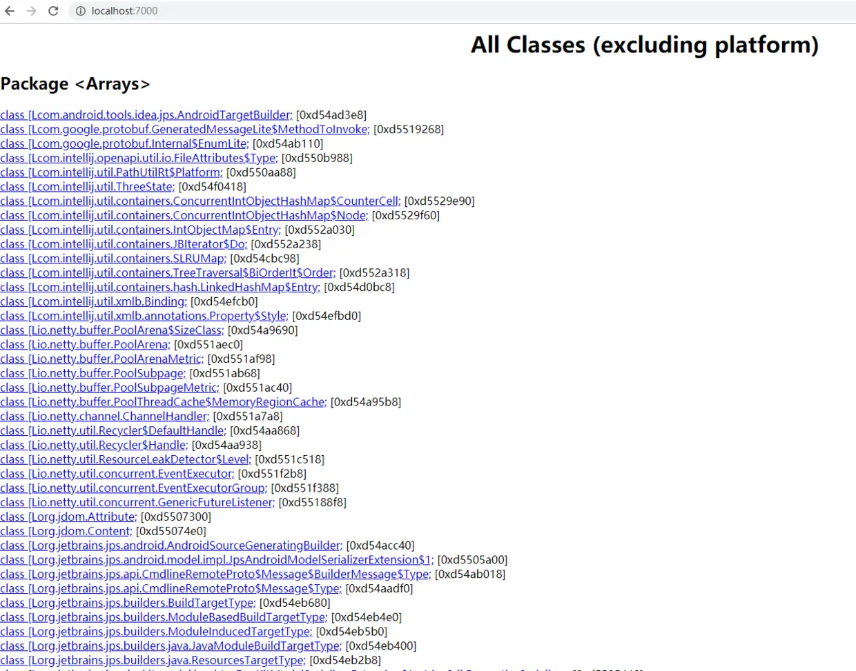Click the address text [0xd5505a00]
This screenshot has height=671, width=856.
(x=473, y=560)
